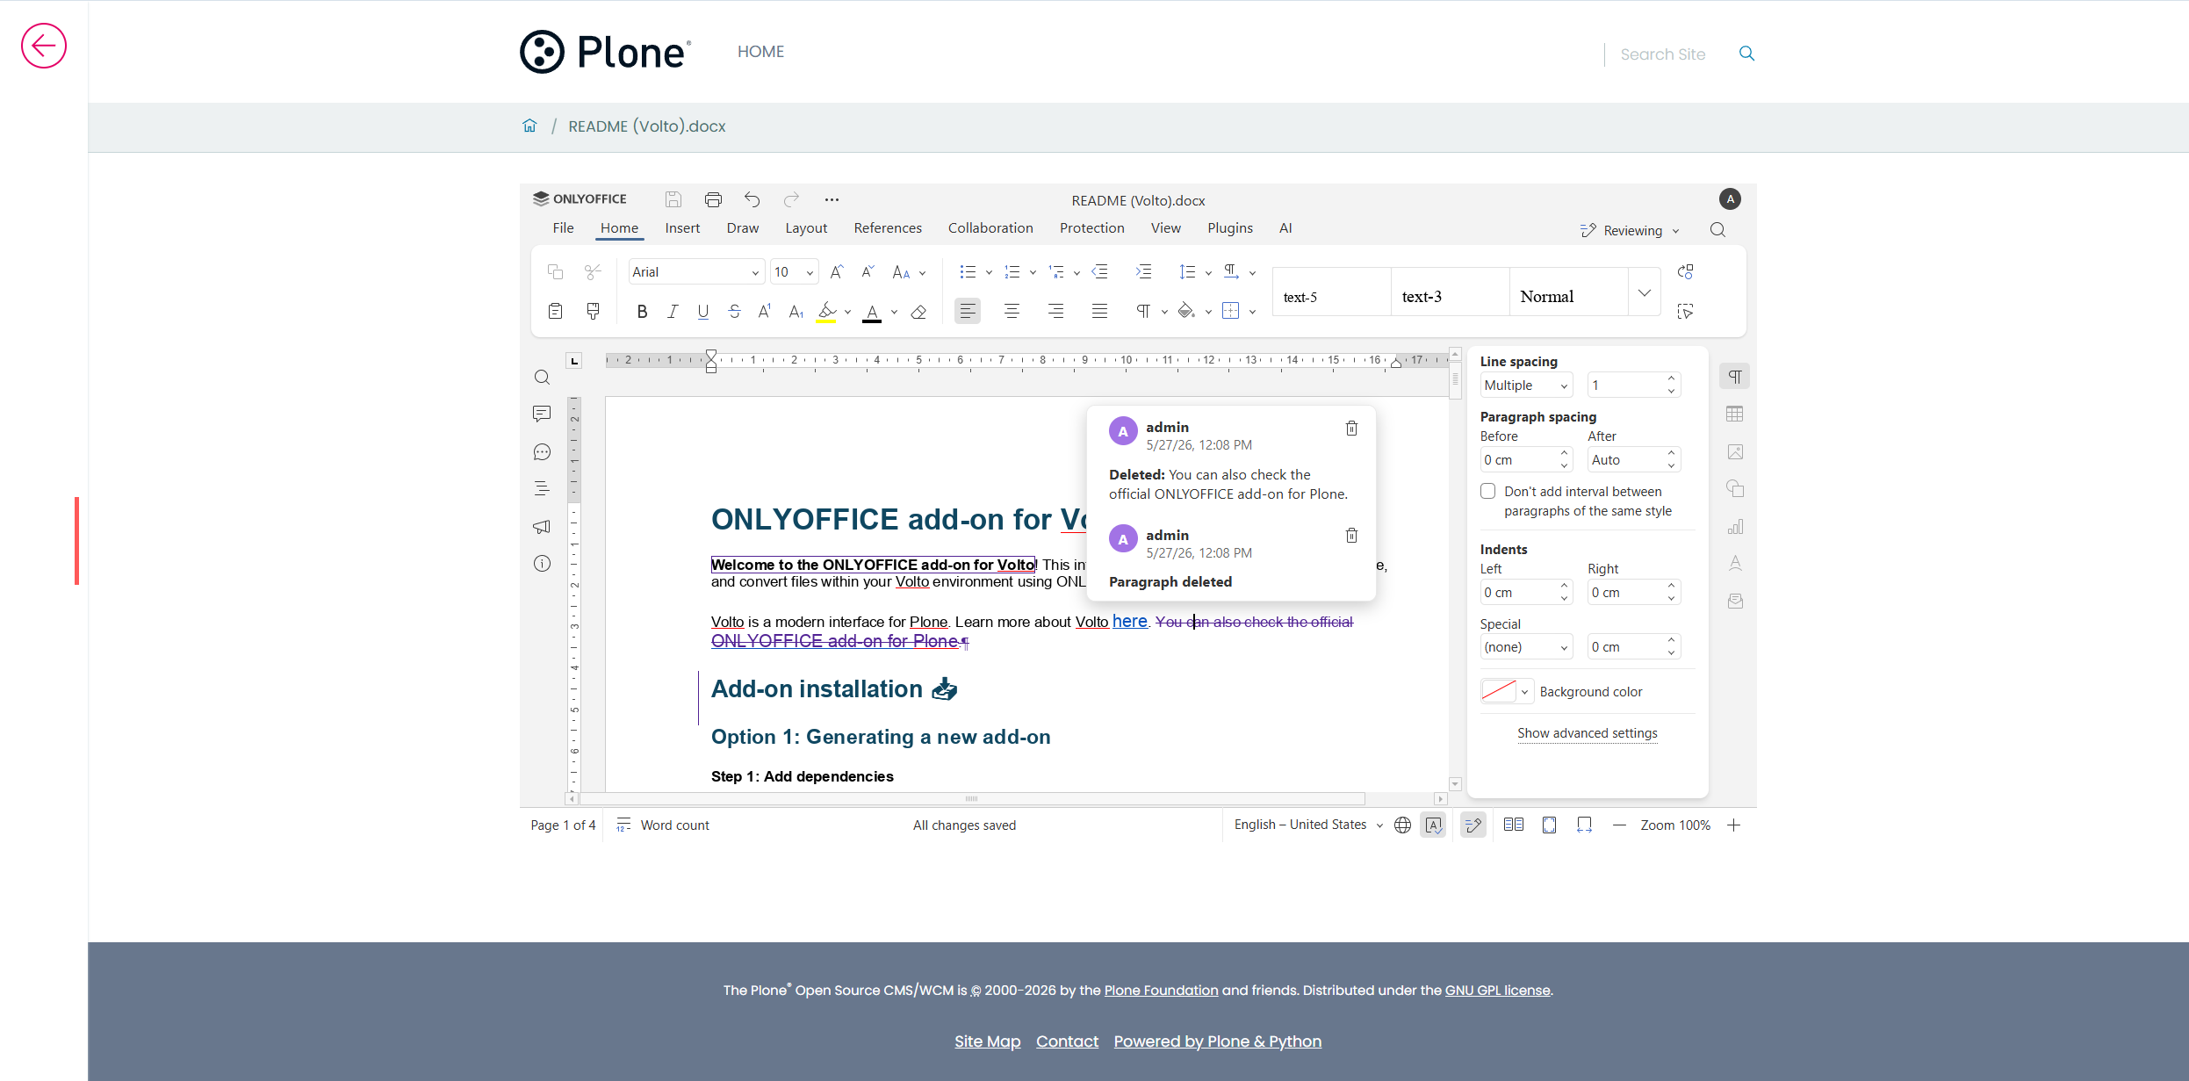This screenshot has height=1081, width=2189.
Task: Increase the paragraph indent
Action: pyautogui.click(x=1143, y=272)
